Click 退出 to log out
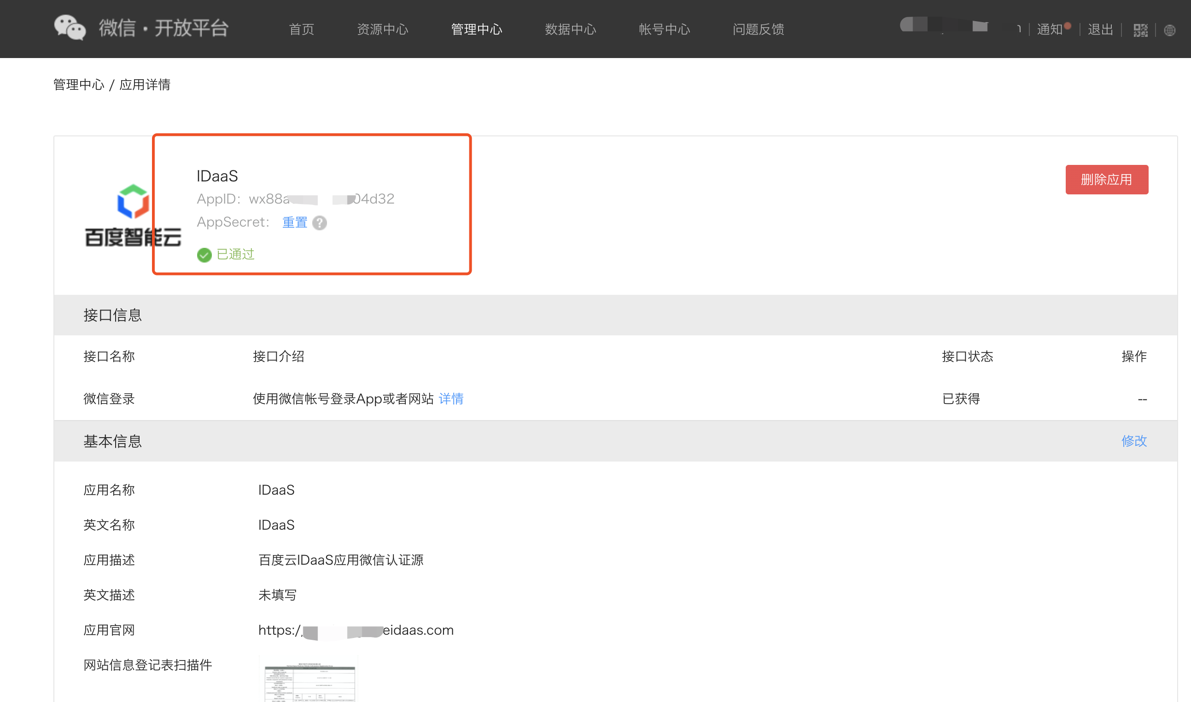The image size is (1191, 702). (1100, 29)
